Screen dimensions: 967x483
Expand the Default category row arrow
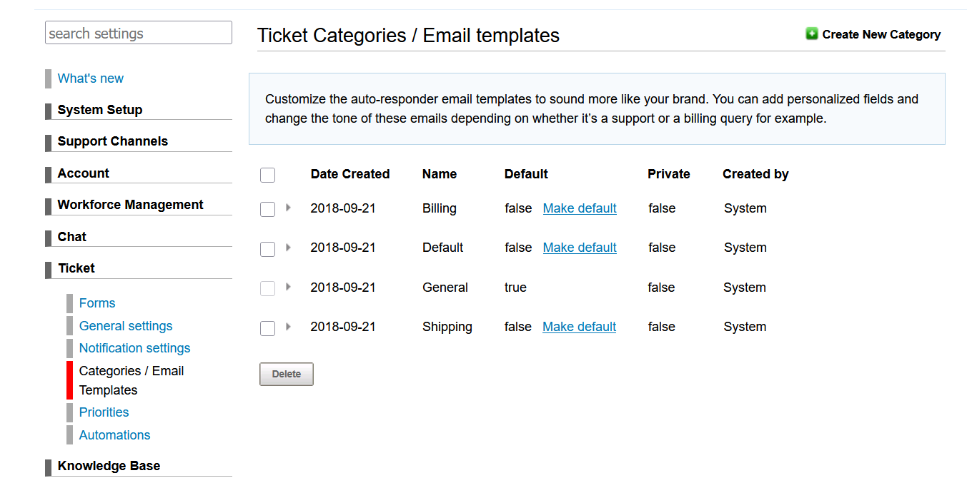click(288, 247)
